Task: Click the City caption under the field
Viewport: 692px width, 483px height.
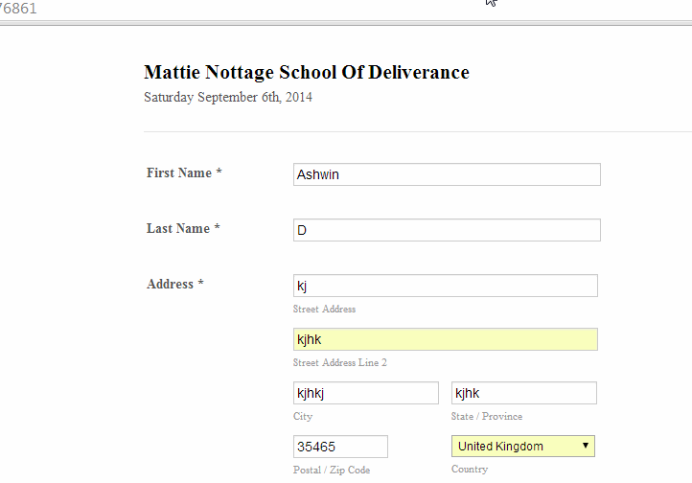Action: [x=303, y=417]
